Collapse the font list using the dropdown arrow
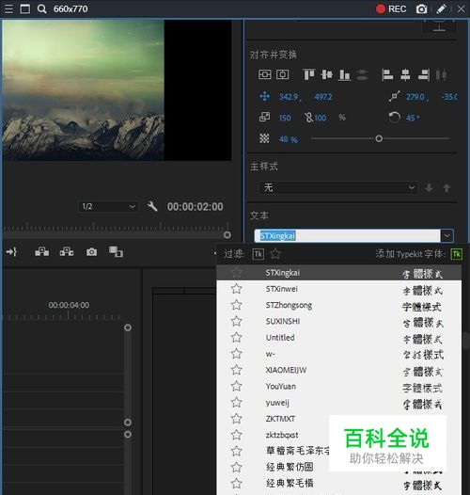Screen dimensions: 470x495 click(447, 236)
